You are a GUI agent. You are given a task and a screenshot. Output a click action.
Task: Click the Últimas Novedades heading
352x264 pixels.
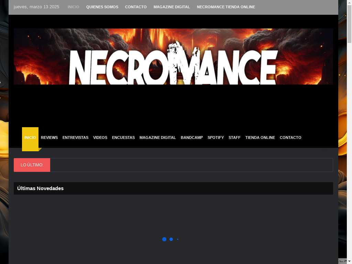(x=41, y=188)
